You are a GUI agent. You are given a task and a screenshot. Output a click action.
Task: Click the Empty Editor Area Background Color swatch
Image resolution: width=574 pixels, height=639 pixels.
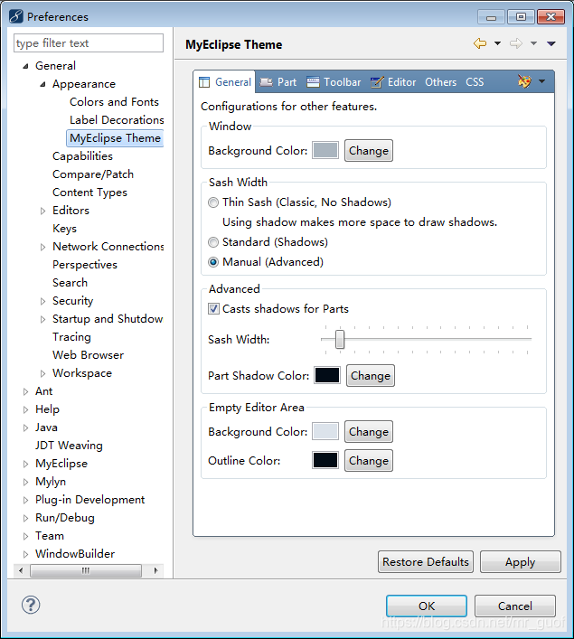click(x=325, y=431)
